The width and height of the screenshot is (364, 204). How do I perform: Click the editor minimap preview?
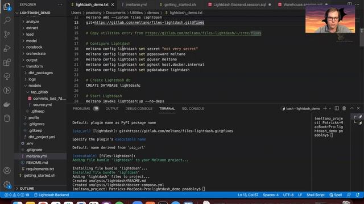pos(345,38)
